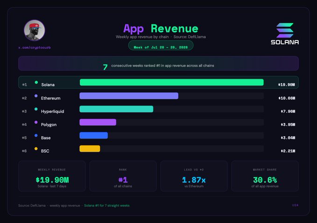Click the $10.66M Ethereum value
The height and width of the screenshot is (223, 317).
tap(287, 98)
